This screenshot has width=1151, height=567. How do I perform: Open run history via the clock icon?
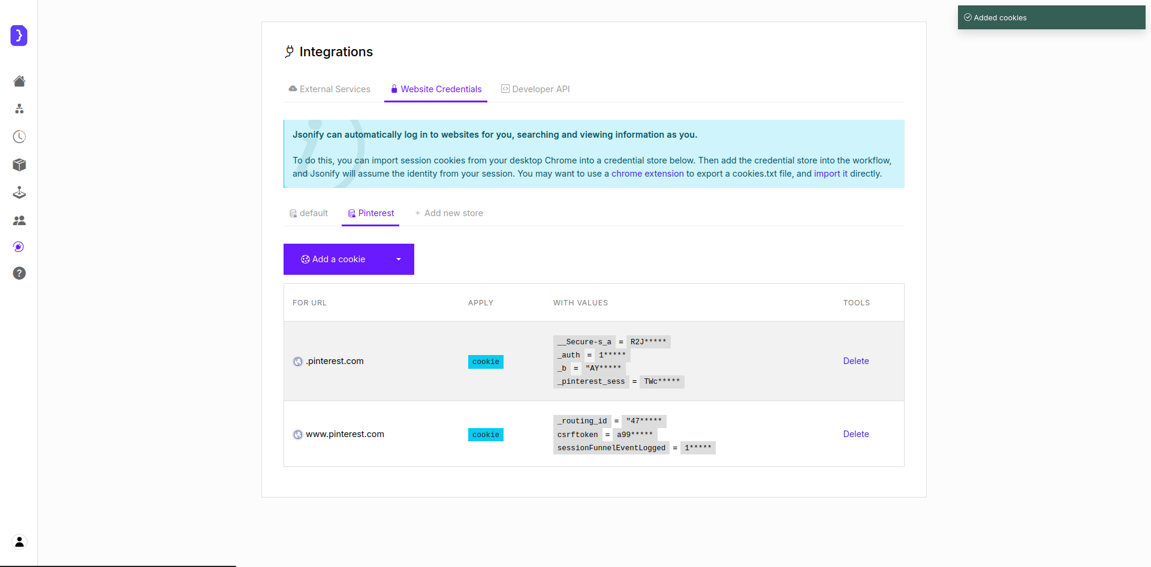[19, 136]
